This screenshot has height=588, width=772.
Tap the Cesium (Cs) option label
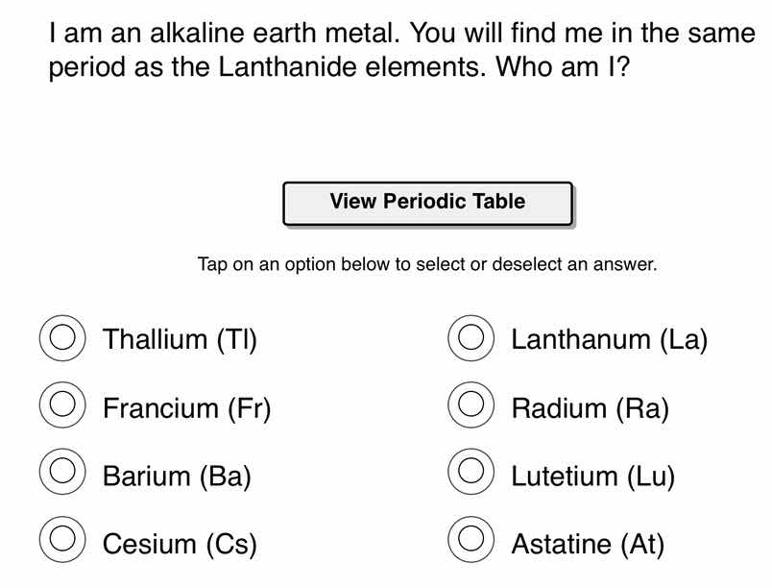179,543
